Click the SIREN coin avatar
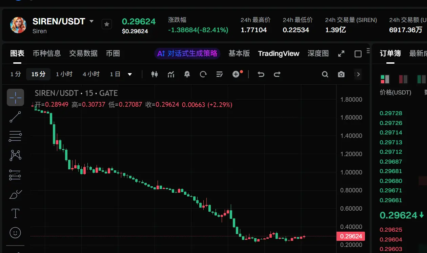The width and height of the screenshot is (427, 253). point(18,25)
